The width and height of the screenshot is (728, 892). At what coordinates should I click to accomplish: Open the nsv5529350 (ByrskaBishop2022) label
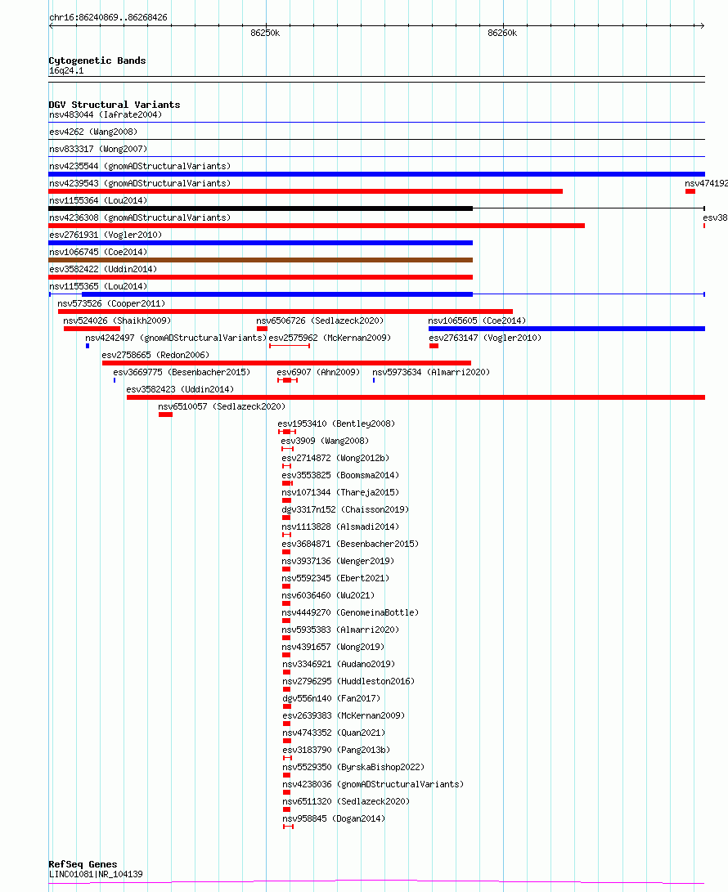[x=353, y=767]
